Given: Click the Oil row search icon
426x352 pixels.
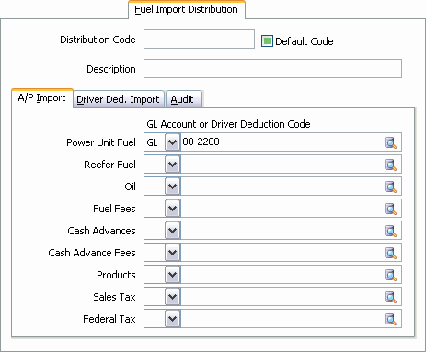Looking at the screenshot, I should click(x=390, y=187).
